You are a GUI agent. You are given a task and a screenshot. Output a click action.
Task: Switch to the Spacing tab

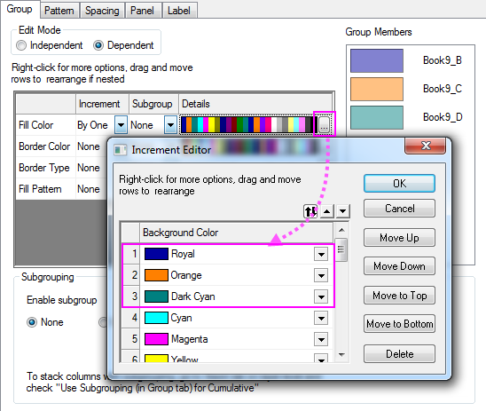[x=102, y=11]
